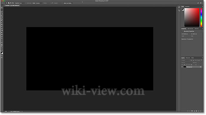Select the Hand tool

[2, 45]
